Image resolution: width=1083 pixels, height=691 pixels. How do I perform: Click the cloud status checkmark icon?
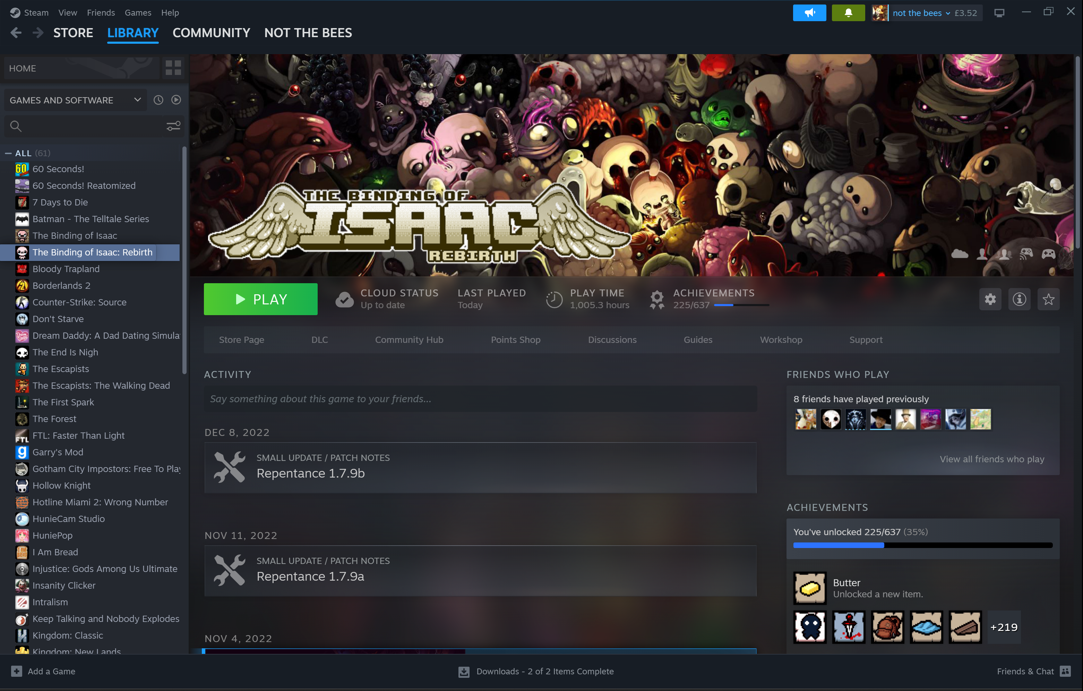(344, 300)
